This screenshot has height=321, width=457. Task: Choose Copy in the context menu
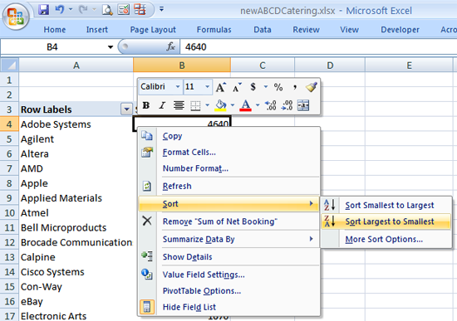coord(228,136)
